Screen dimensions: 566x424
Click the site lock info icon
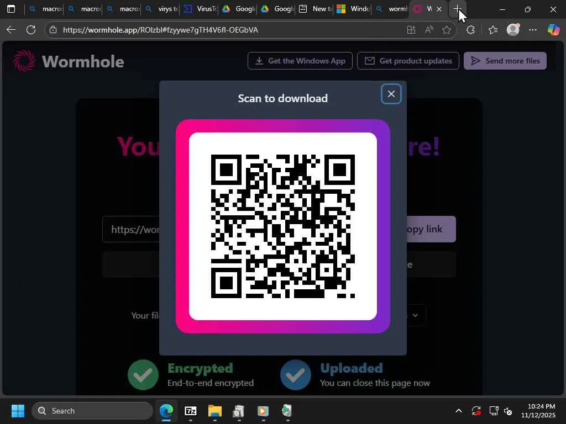point(53,30)
